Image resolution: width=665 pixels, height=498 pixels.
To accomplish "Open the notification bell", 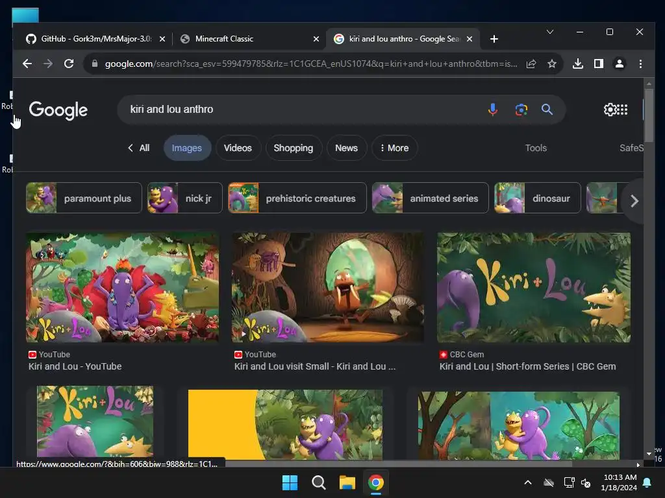I will 647,482.
